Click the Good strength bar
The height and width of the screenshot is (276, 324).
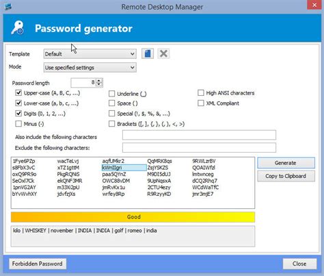133,217
